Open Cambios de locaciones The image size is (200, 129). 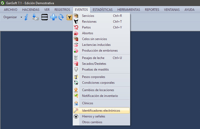pos(101,90)
